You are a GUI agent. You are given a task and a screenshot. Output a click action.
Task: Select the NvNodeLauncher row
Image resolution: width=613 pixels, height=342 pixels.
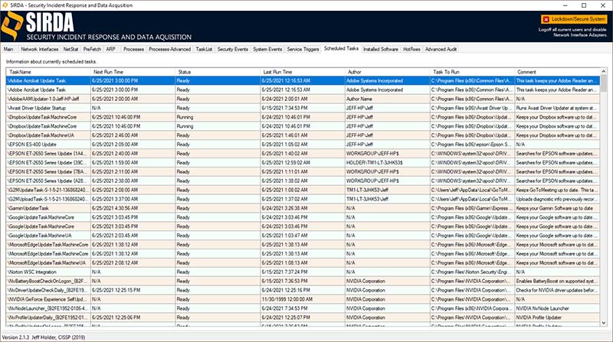click(303, 308)
